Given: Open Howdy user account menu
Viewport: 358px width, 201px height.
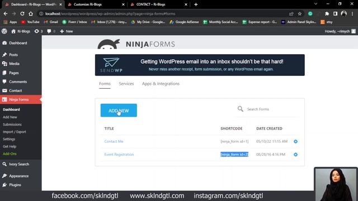Looking at the screenshot, I should click(x=340, y=31).
